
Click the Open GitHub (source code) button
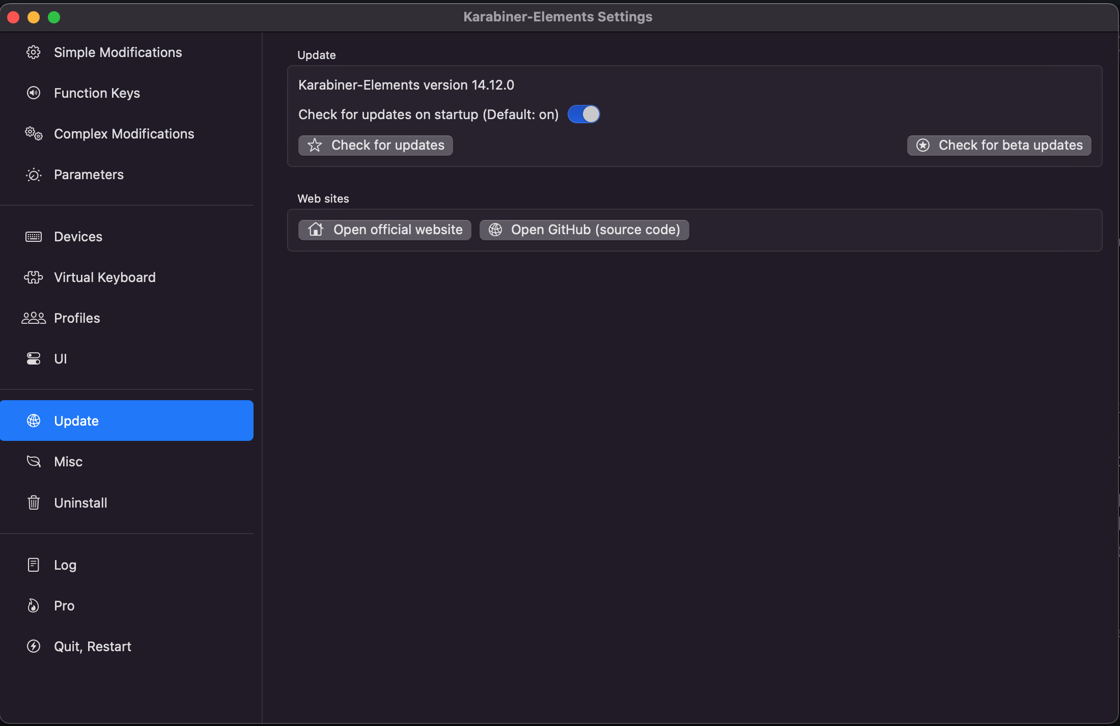pos(584,230)
